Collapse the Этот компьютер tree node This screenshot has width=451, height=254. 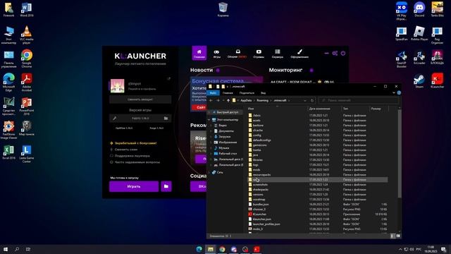pos(209,119)
